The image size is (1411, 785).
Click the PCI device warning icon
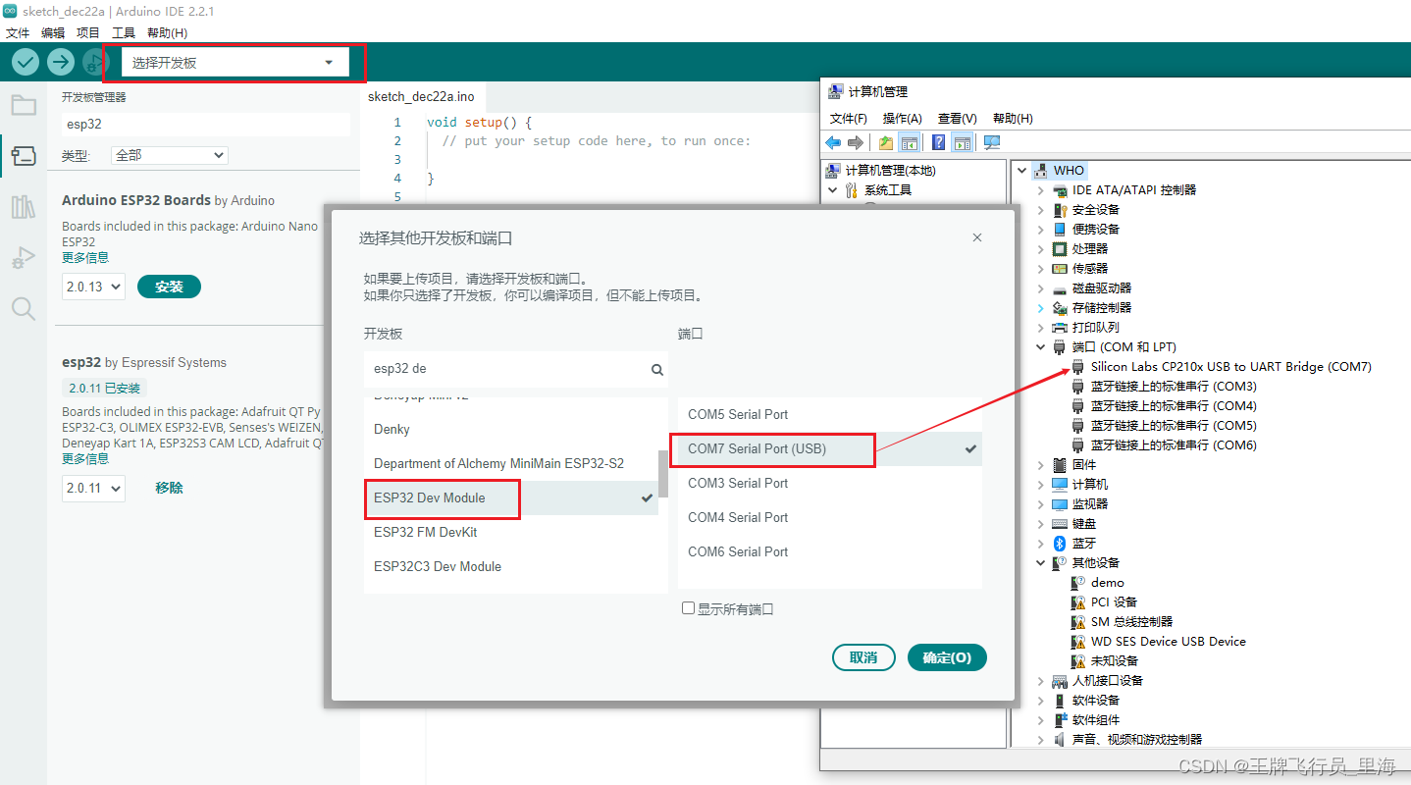point(1078,602)
